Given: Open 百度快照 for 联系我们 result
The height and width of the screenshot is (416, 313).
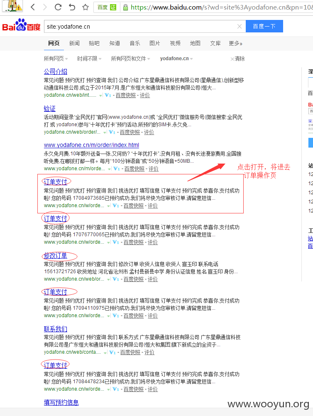Looking at the screenshot, I should (x=130, y=352).
